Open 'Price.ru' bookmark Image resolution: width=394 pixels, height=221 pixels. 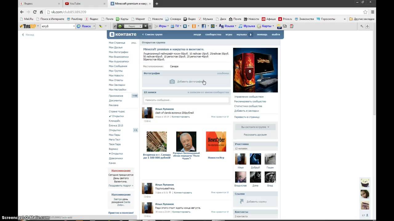click(x=285, y=19)
